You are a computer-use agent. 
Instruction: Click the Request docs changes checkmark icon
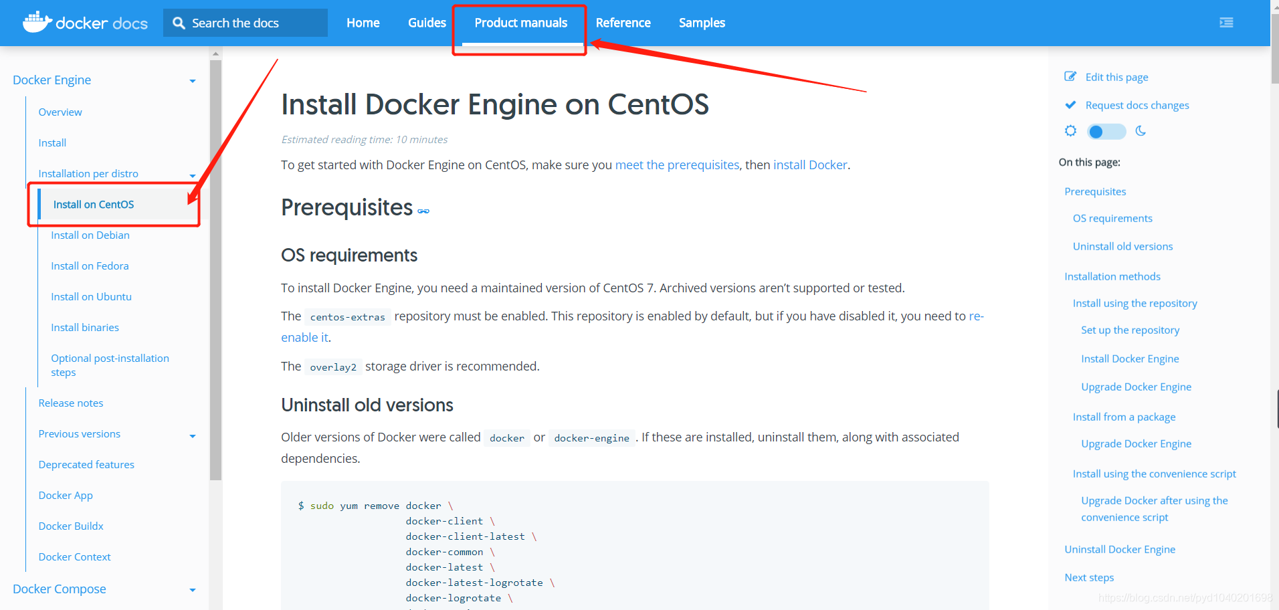1070,105
